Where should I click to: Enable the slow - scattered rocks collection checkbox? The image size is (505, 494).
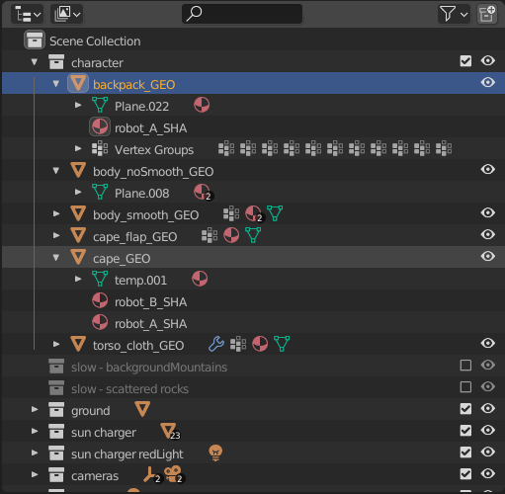[465, 387]
